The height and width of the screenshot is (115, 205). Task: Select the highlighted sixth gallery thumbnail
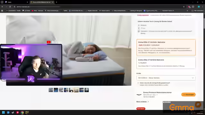[x=76, y=90]
